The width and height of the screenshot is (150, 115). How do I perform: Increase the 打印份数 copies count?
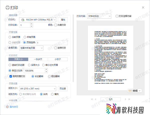click(31, 24)
